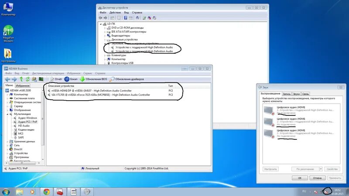Expand Системная плата node in AIDA64 tree
Image resolution: width=349 pixels, height=196 pixels.
pyautogui.click(x=7, y=98)
